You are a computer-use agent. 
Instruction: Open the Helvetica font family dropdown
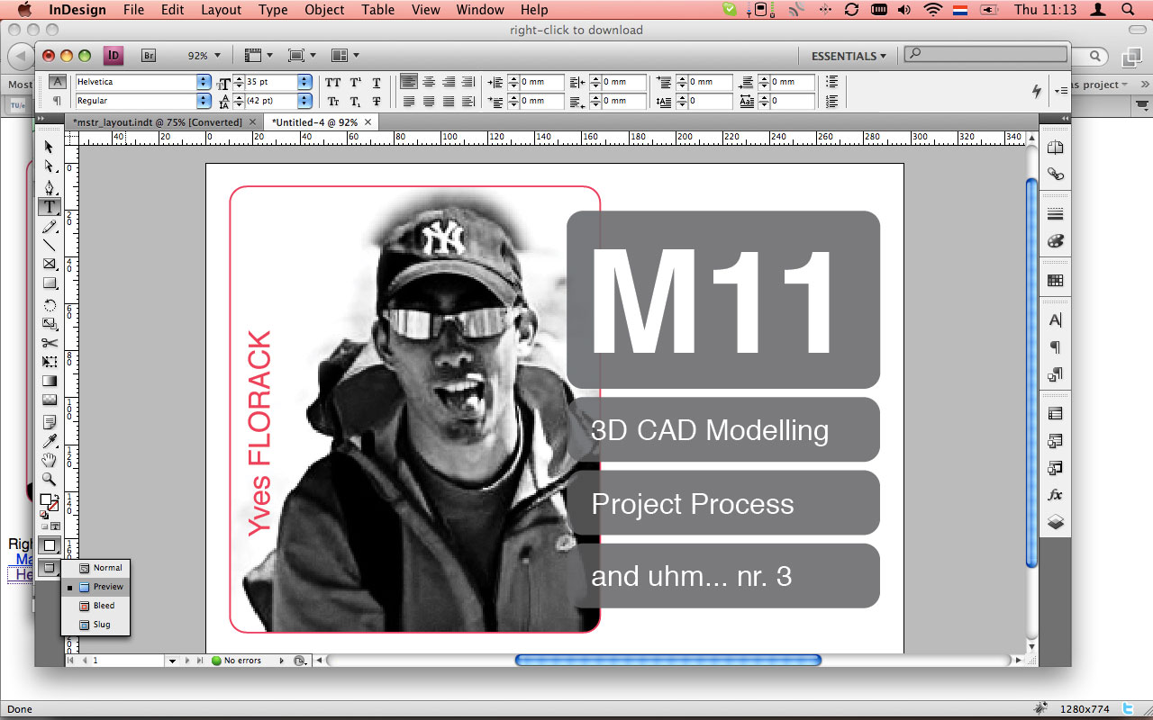pyautogui.click(x=204, y=82)
